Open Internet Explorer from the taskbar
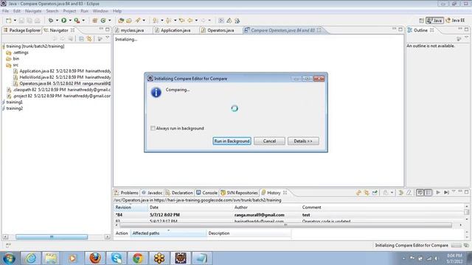 point(31,258)
